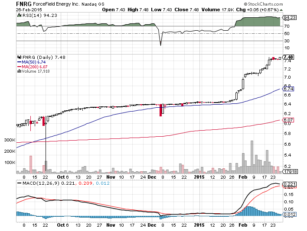The height and width of the screenshot is (231, 307).
Task: Click the 200K volume axis label
Action: (x=10, y=151)
